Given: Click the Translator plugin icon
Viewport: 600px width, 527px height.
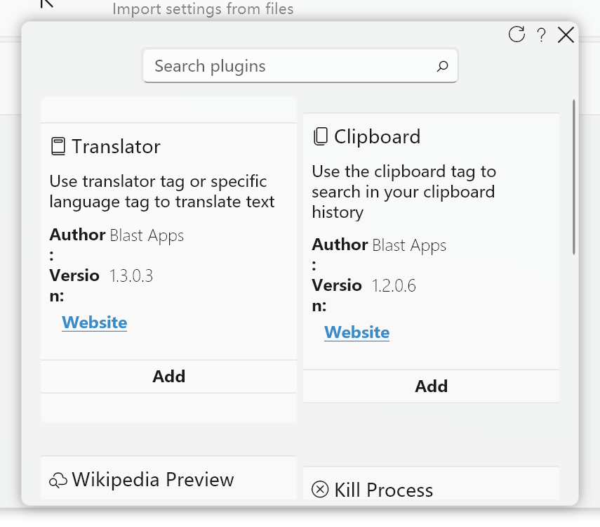Looking at the screenshot, I should 58,146.
